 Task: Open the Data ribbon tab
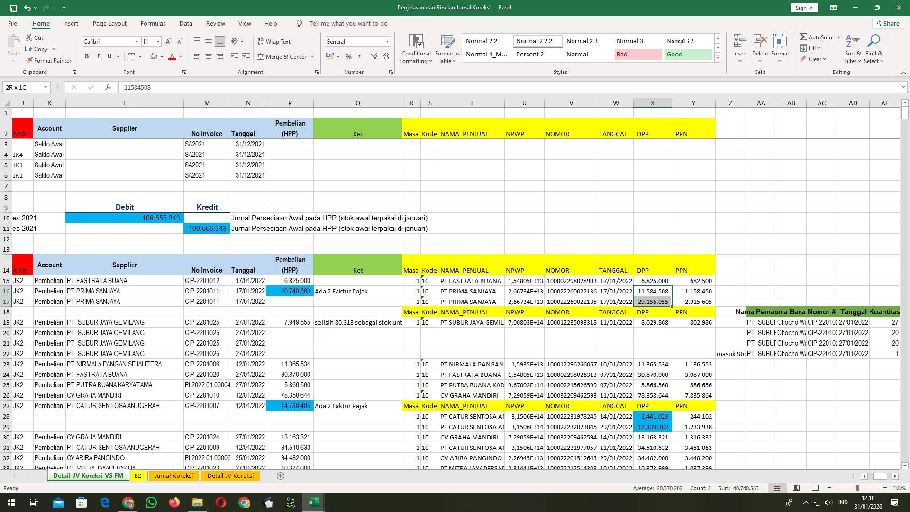[x=186, y=23]
